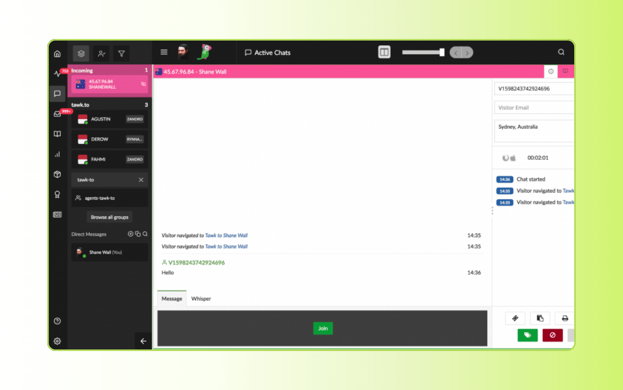This screenshot has height=390, width=623.
Task: Open incoming chat 45.67.96.84 SHANEWALL
Action: click(x=110, y=84)
